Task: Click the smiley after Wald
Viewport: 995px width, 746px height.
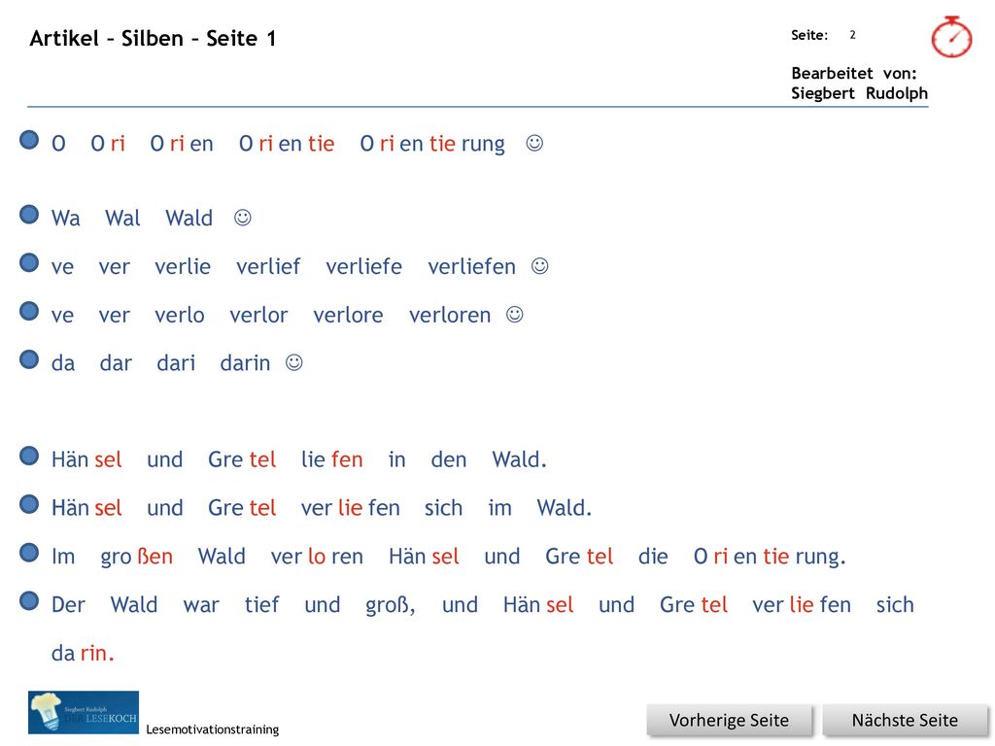Action: point(242,218)
